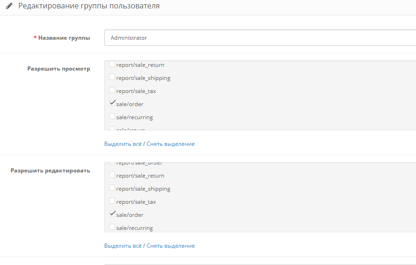Screen dimensions: 416x265
Task: Check sale/recurring in the edit permissions list
Action: [x=112, y=227]
